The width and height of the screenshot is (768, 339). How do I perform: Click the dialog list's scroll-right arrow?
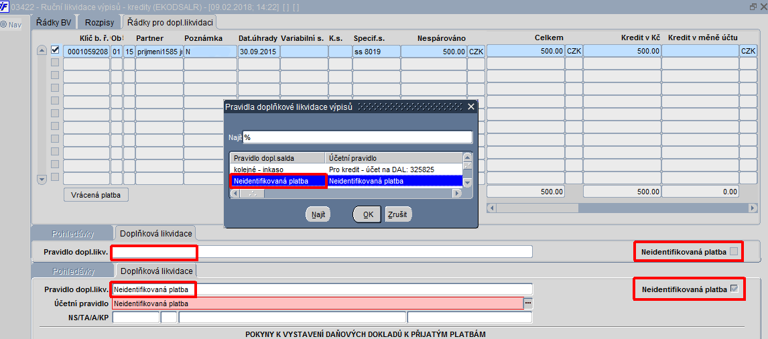457,193
